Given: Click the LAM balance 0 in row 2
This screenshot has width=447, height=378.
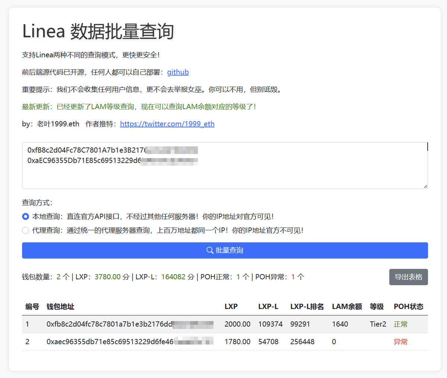Looking at the screenshot, I should tap(334, 342).
